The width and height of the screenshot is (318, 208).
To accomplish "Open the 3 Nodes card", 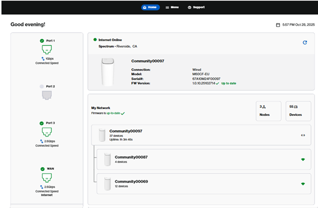I will (269, 111).
